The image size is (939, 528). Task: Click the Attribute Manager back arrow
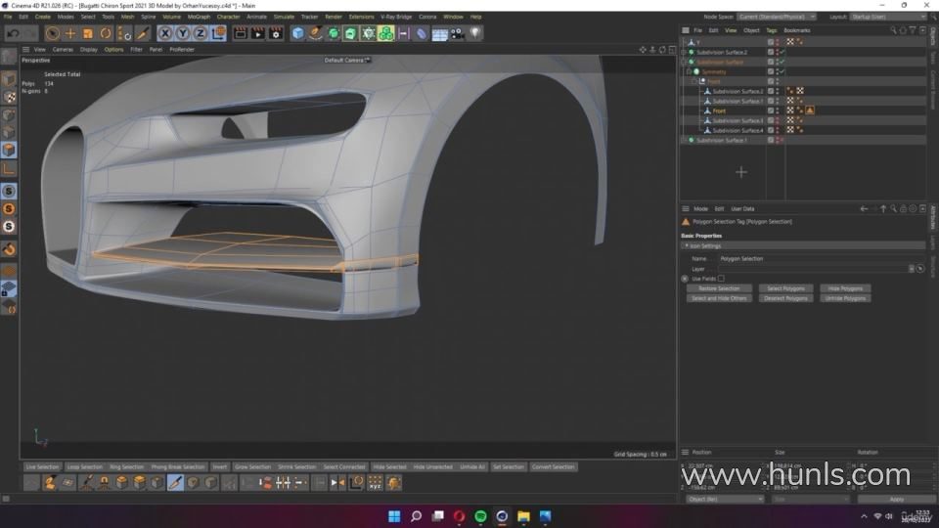pyautogui.click(x=864, y=209)
